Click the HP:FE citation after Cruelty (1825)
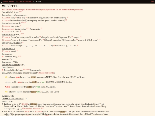155x116 pixels. click(x=20, y=56)
